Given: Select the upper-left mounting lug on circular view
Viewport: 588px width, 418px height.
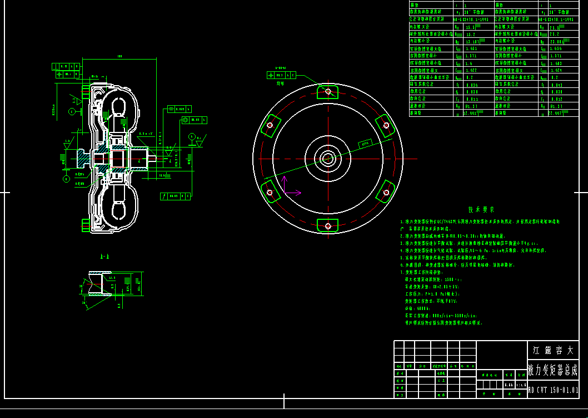Looking at the screenshot, I should [x=270, y=125].
